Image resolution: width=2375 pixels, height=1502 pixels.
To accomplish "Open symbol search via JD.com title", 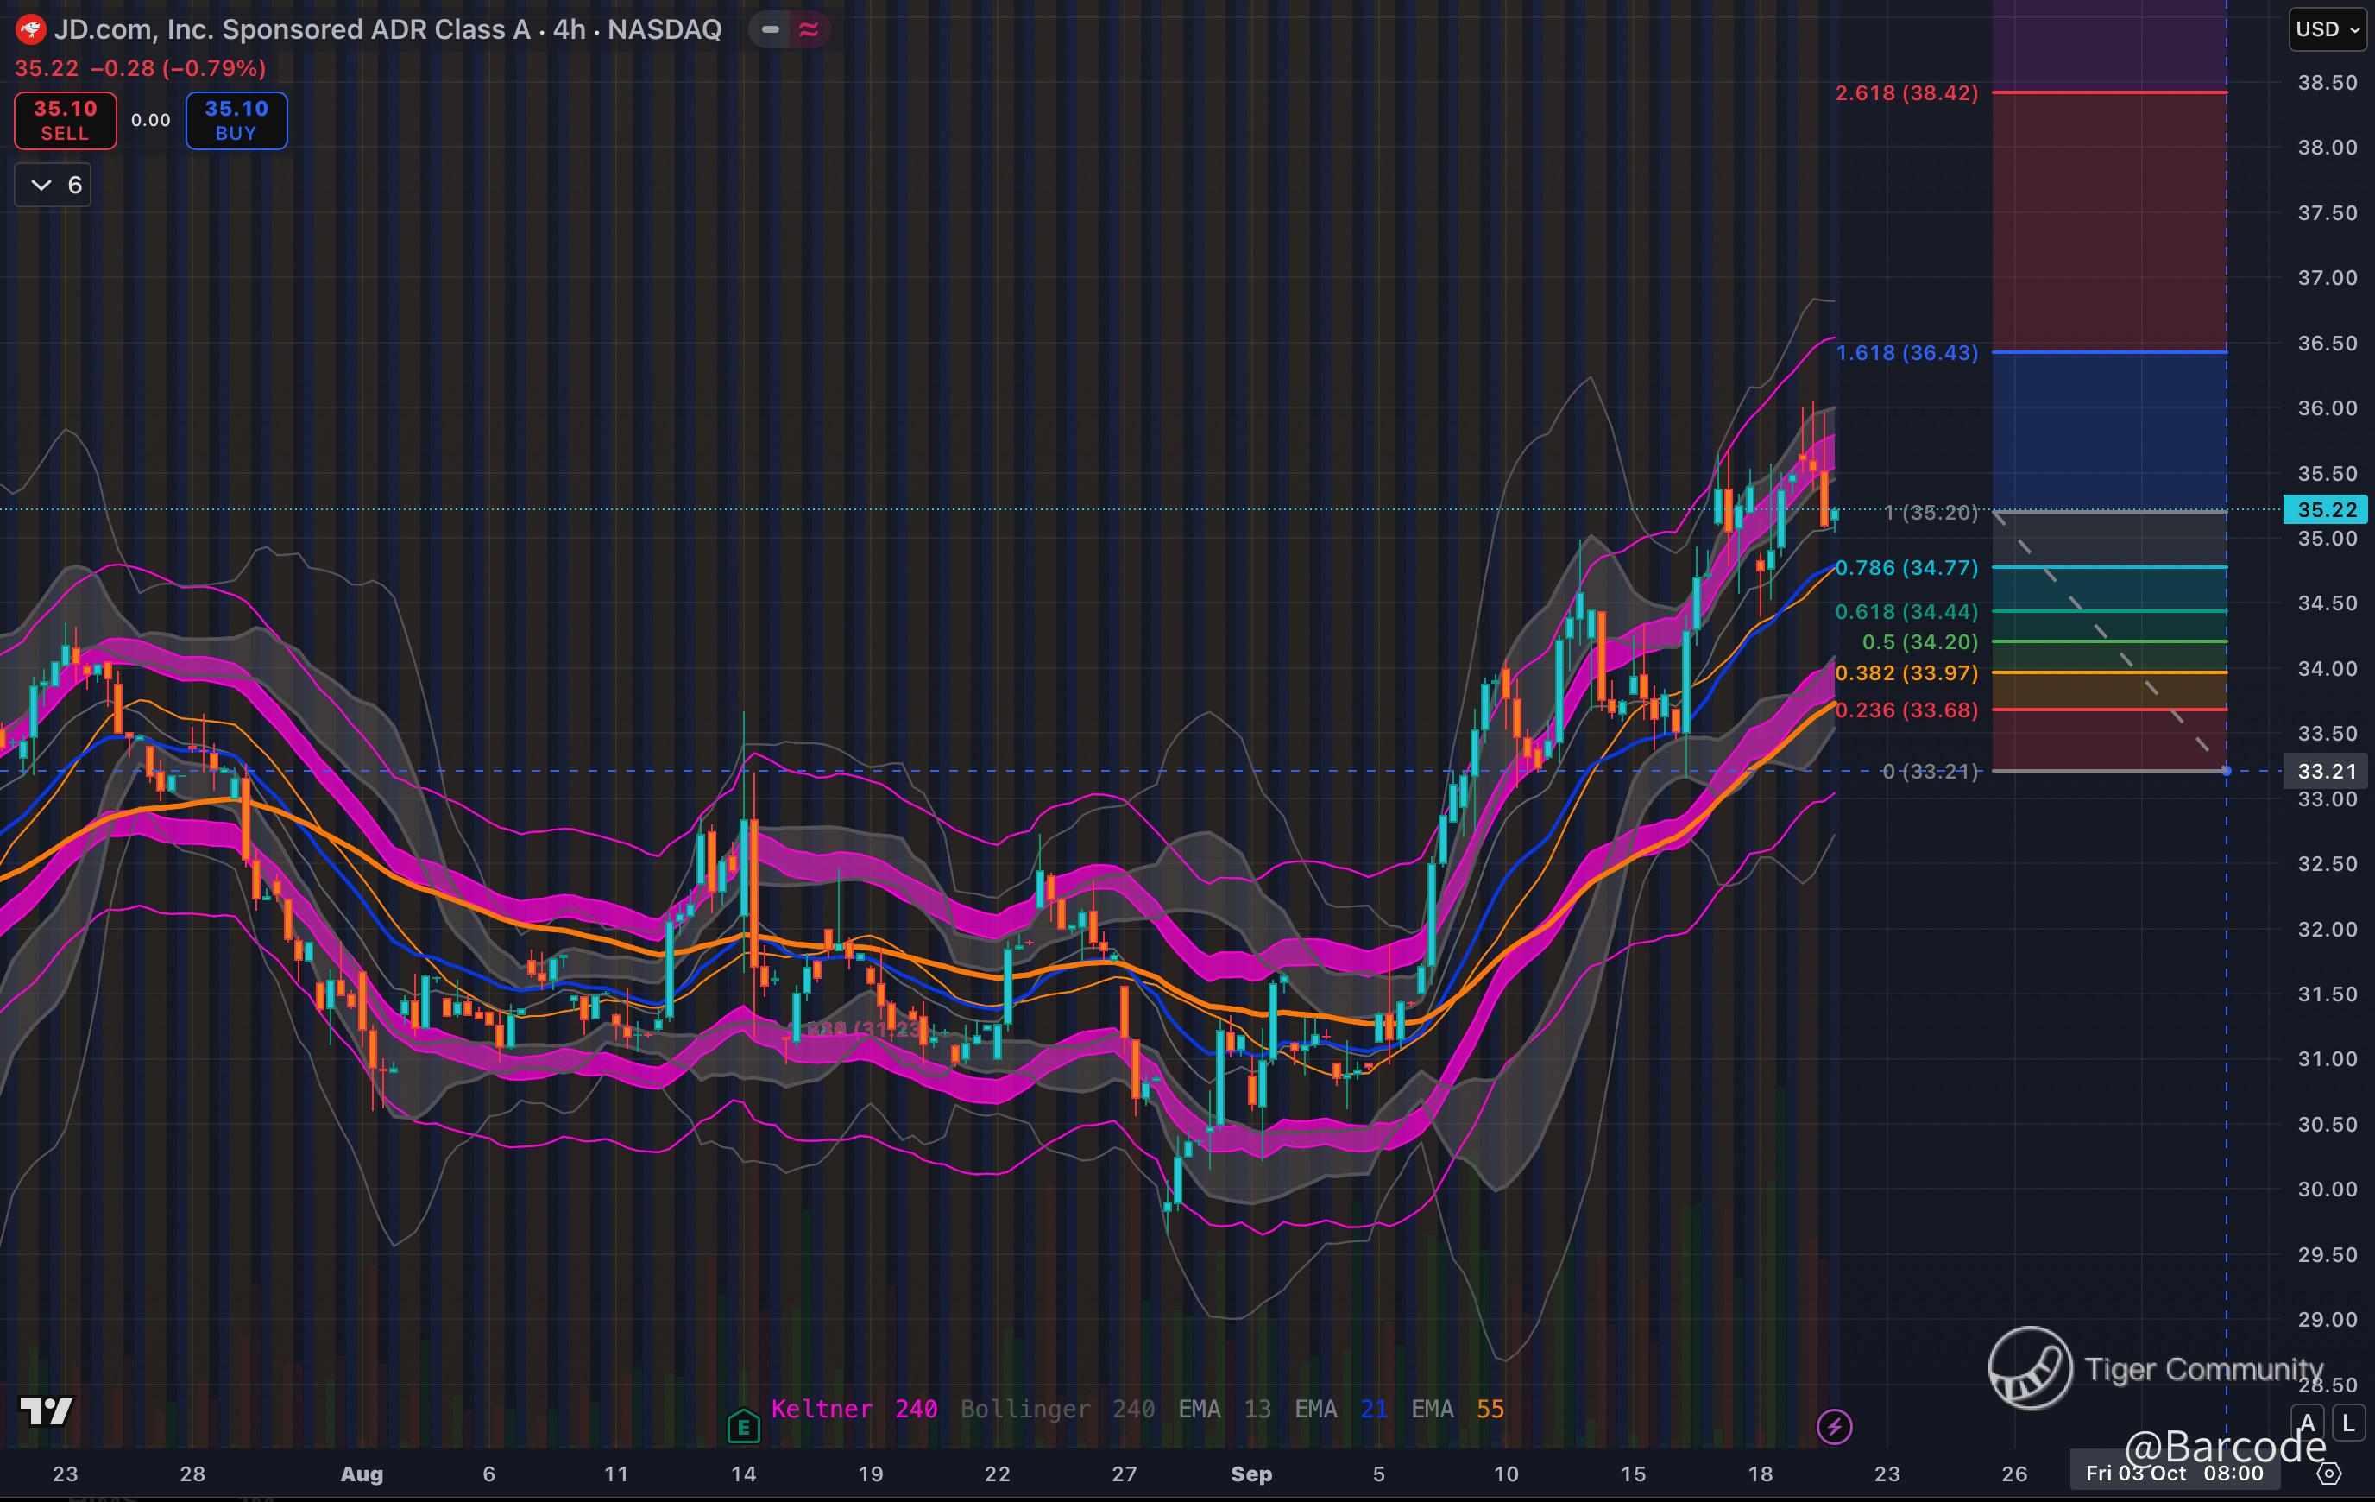I will click(387, 29).
